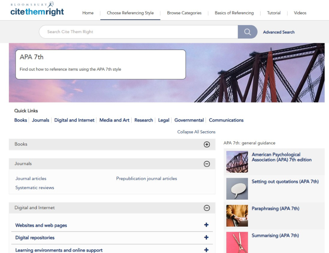This screenshot has height=253, width=329.
Task: Jump to Research quick link
Action: (144, 120)
